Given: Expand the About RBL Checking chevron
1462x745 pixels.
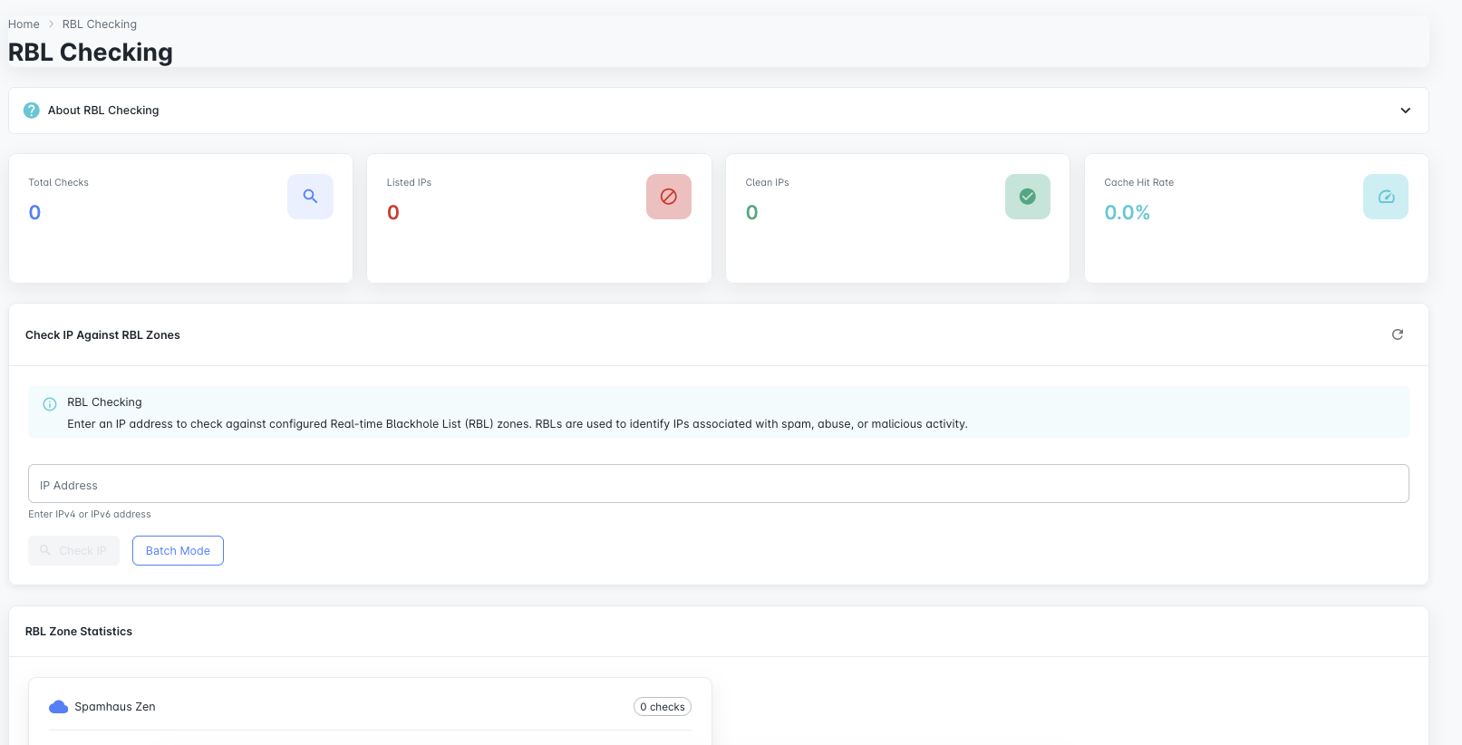Looking at the screenshot, I should point(1405,111).
